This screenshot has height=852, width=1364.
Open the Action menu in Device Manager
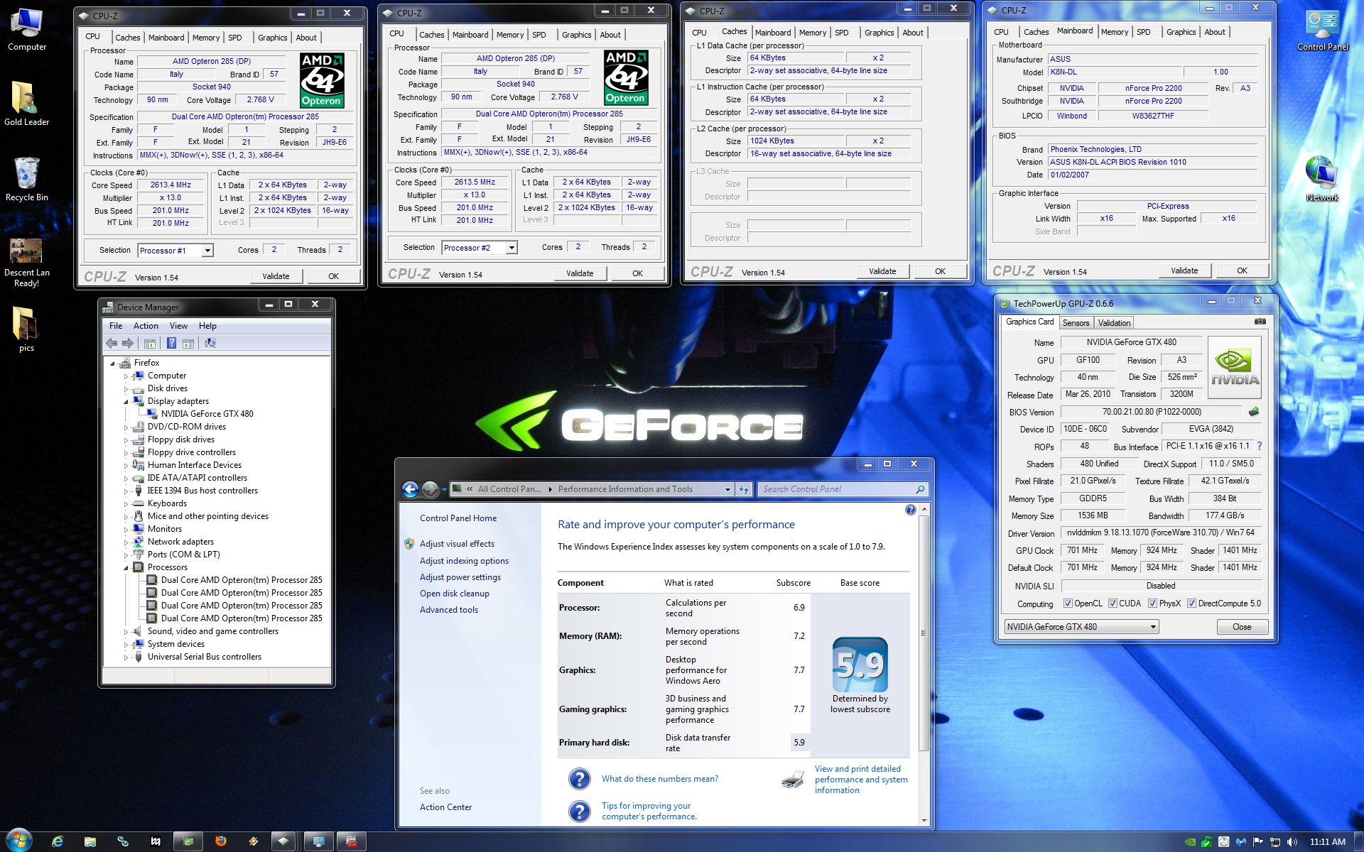tap(146, 326)
